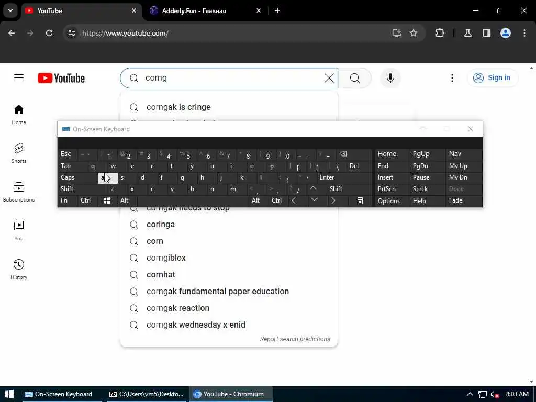Click the 8:03 AM taskbar clock

coord(517,394)
